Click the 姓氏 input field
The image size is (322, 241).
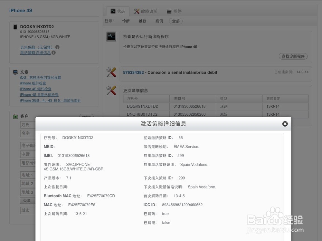pyautogui.click(x=28, y=125)
